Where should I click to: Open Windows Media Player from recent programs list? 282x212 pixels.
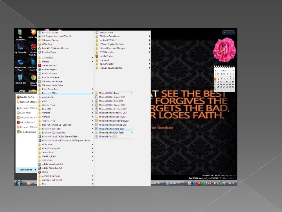pos(27,118)
